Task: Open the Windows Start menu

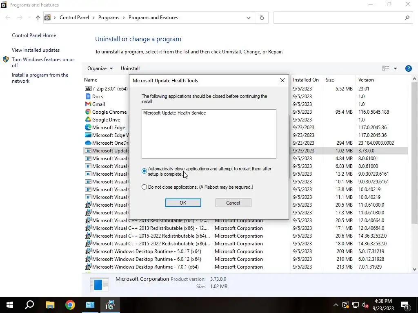Action: tap(10, 305)
